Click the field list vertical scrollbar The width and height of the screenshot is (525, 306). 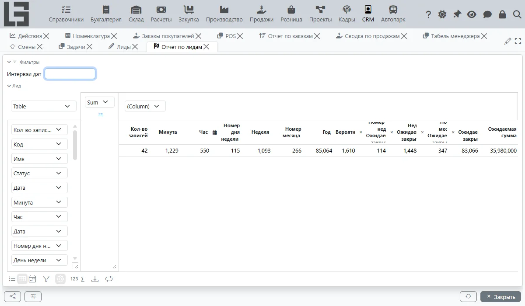[75, 145]
